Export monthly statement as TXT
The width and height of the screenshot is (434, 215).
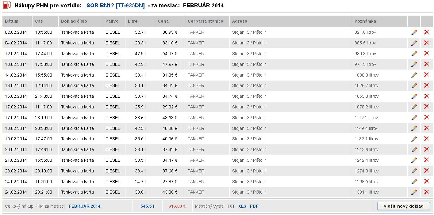tap(231, 206)
